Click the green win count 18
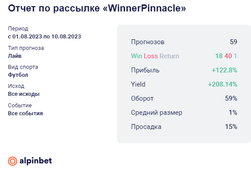This screenshot has height=170, width=251. [219, 56]
